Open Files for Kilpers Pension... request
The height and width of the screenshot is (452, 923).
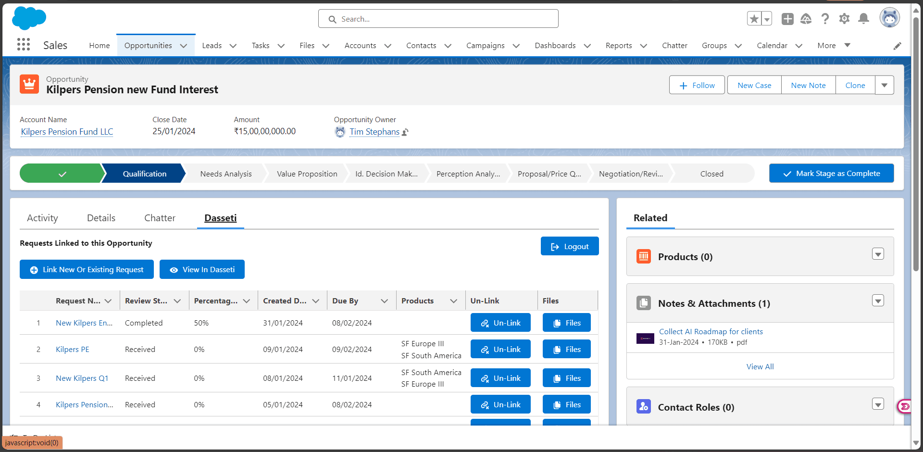[x=566, y=404]
